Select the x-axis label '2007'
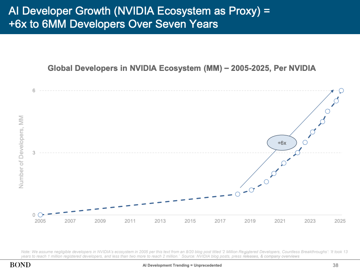This screenshot has width=360, height=270. [70, 221]
